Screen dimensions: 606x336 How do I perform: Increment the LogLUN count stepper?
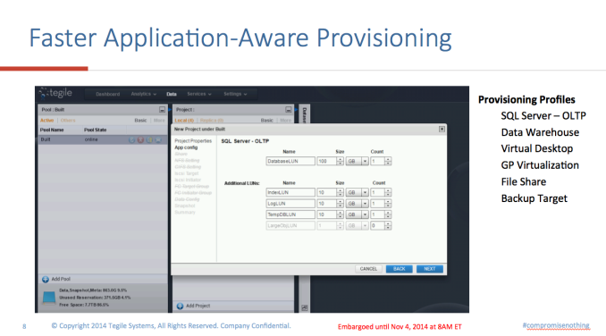tap(388, 202)
